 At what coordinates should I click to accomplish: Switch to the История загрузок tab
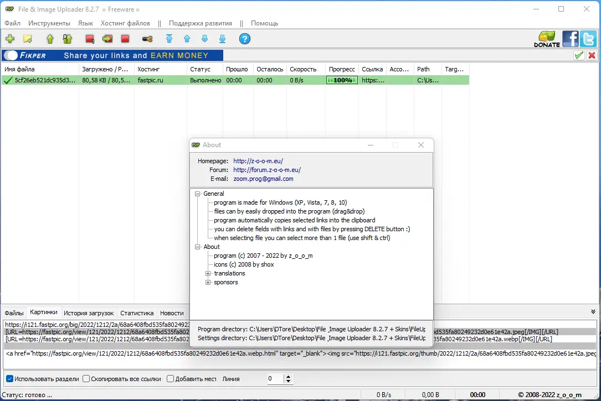89,313
